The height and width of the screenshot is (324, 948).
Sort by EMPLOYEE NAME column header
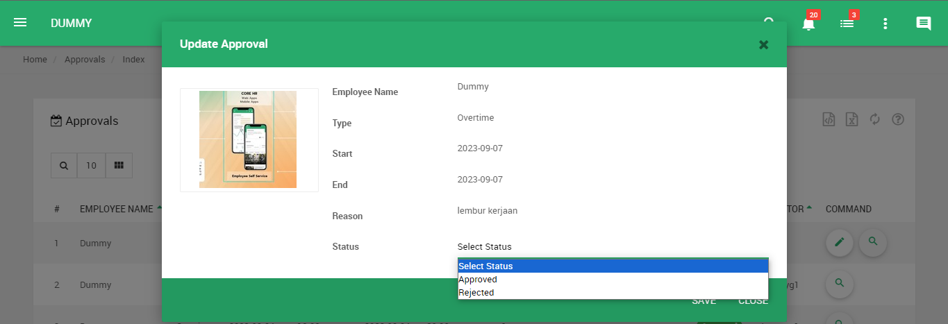pos(116,209)
